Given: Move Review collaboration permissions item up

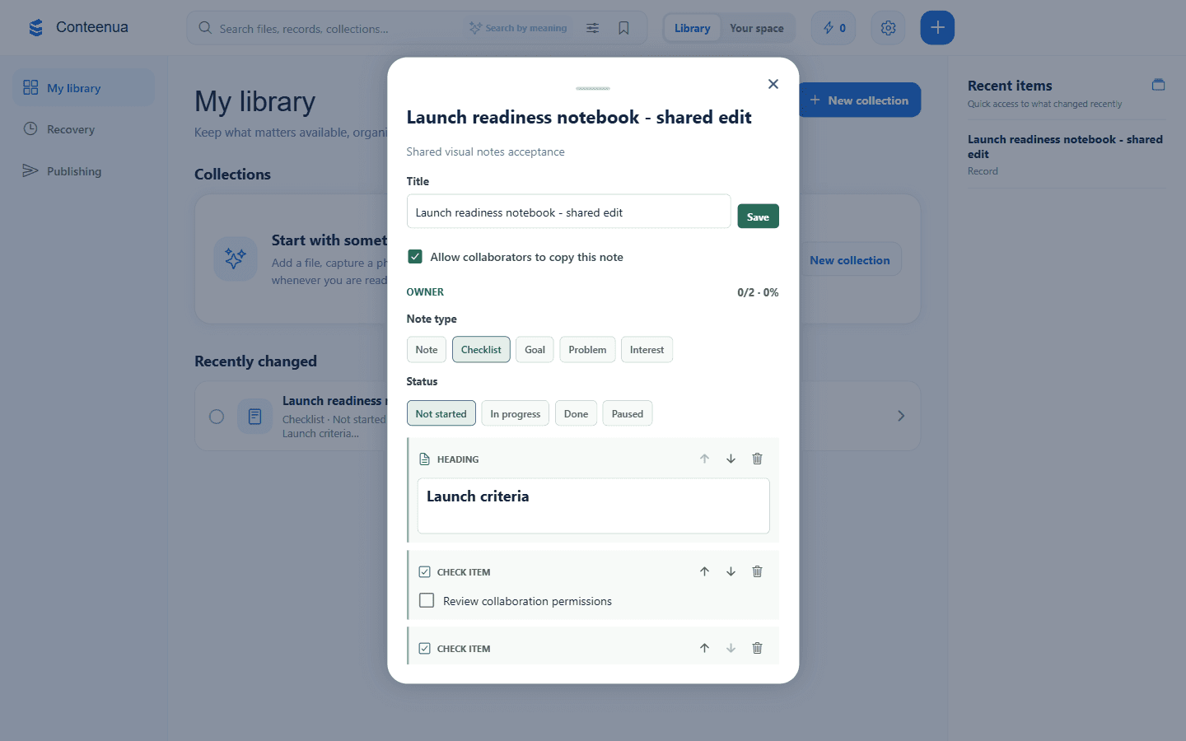Looking at the screenshot, I should pyautogui.click(x=704, y=571).
